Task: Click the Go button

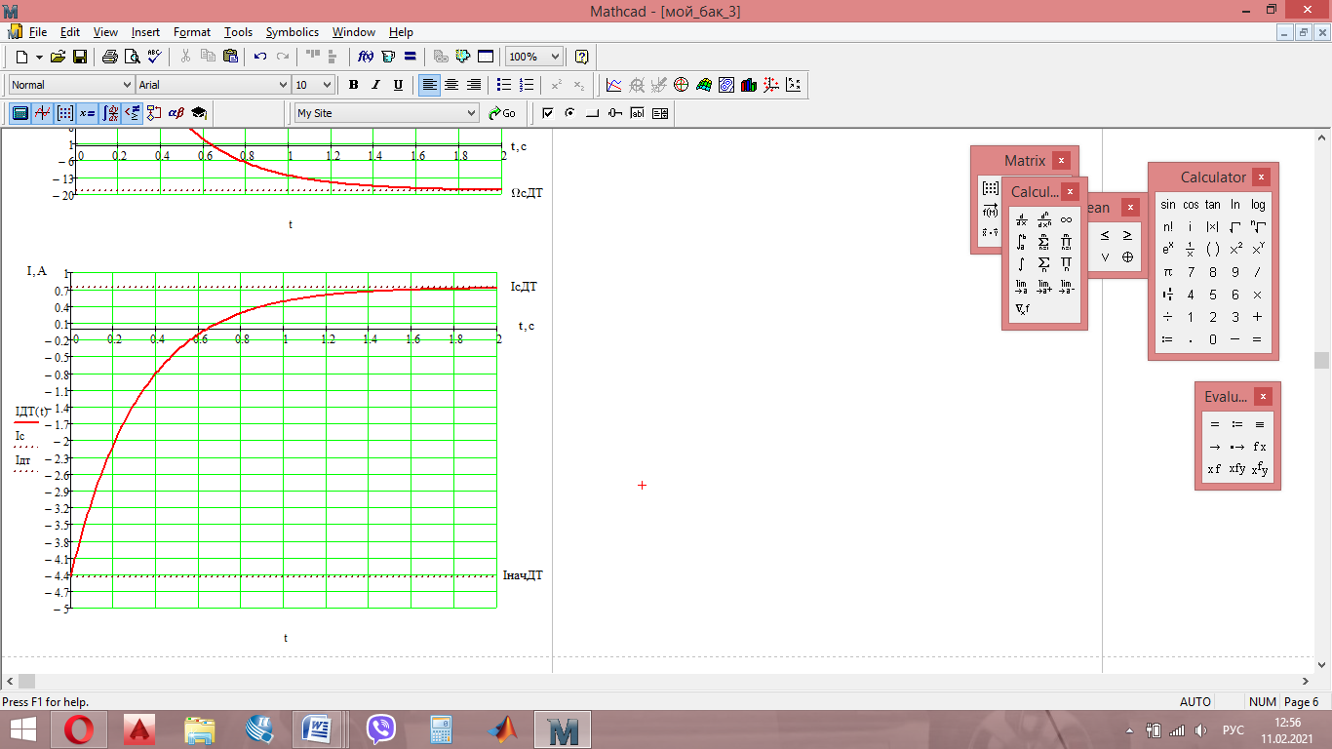Action: pos(502,113)
